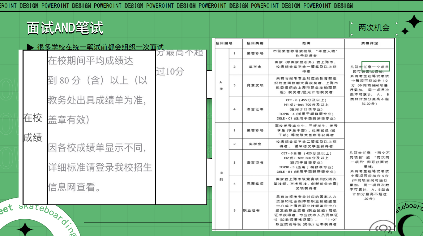
Task: Click the triangle bullet before 很多学校
Action: click(30, 47)
